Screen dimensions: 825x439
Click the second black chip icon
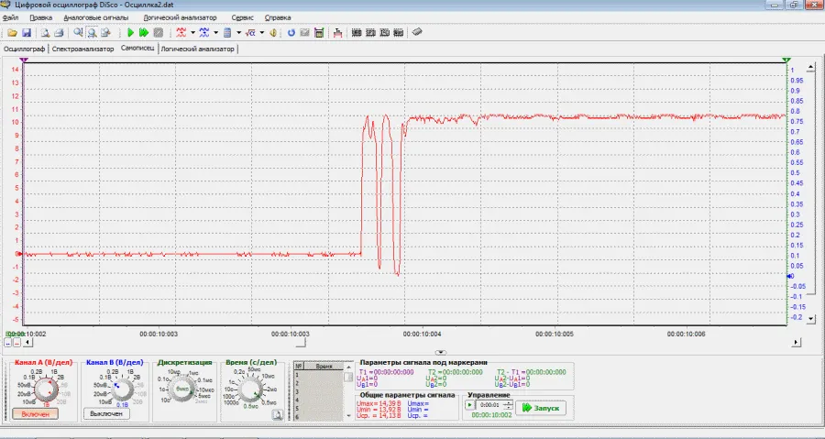370,33
